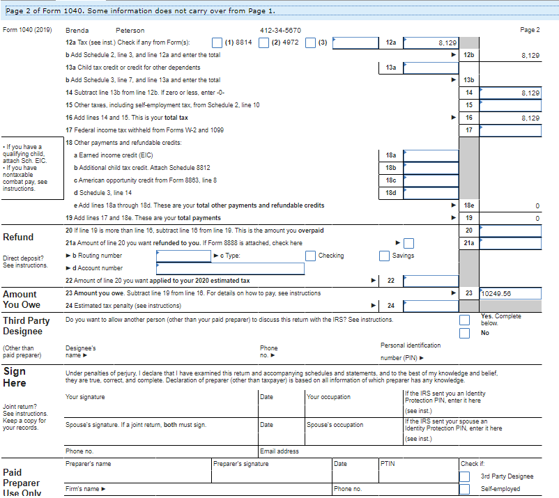Click the Firm's name area
Screen dimensions: 559x498
(x=198, y=490)
